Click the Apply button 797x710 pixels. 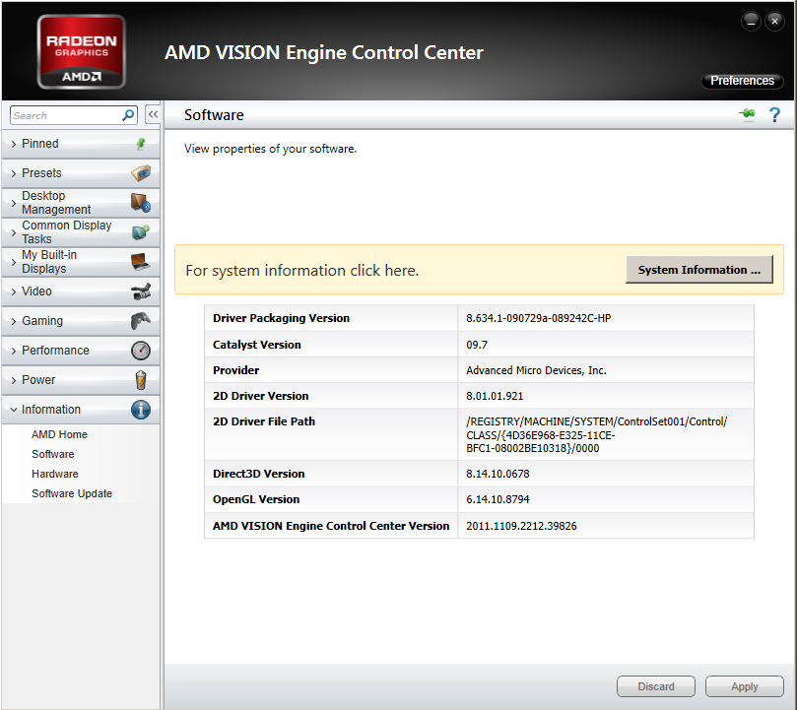tap(744, 686)
